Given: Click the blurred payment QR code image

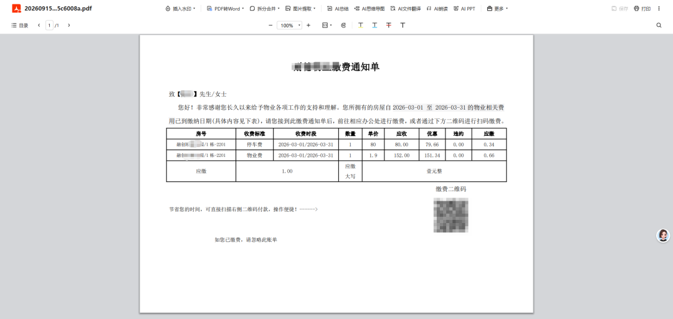Looking at the screenshot, I should (x=451, y=215).
